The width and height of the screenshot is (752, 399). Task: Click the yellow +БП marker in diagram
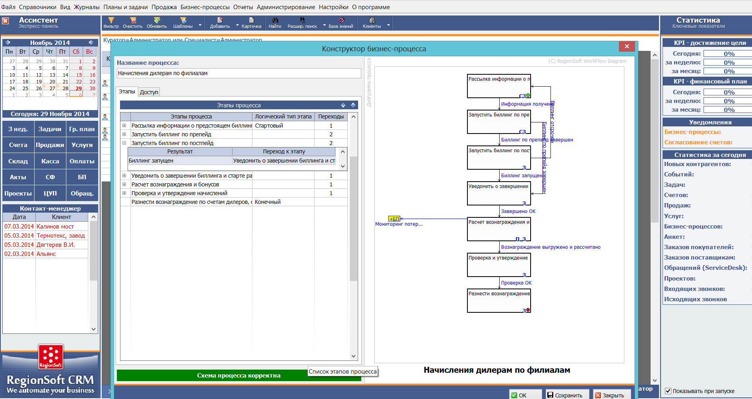click(x=394, y=219)
